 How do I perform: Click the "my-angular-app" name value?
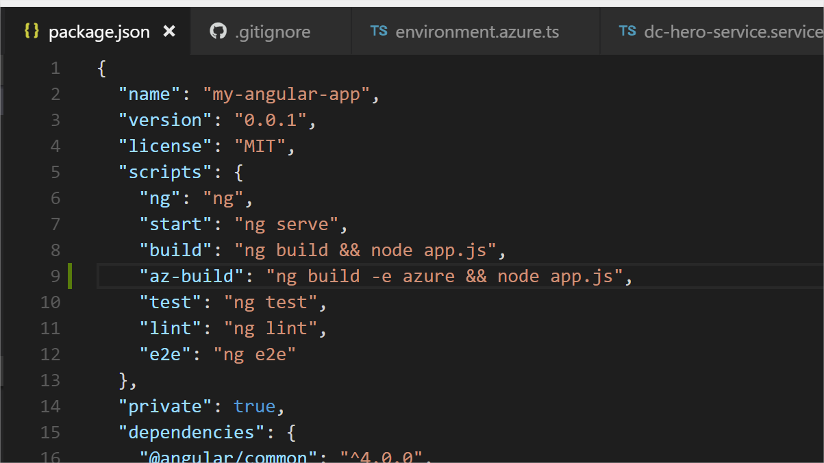click(x=288, y=93)
